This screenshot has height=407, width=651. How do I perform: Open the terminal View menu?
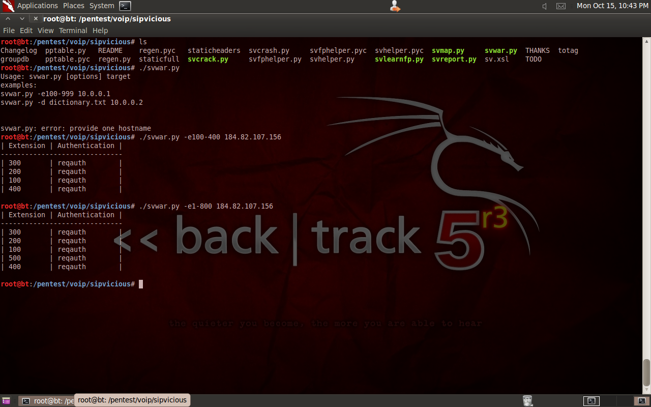point(46,31)
